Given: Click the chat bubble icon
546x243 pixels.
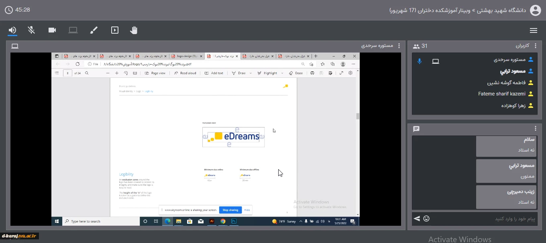Looking at the screenshot, I should click(x=416, y=129).
